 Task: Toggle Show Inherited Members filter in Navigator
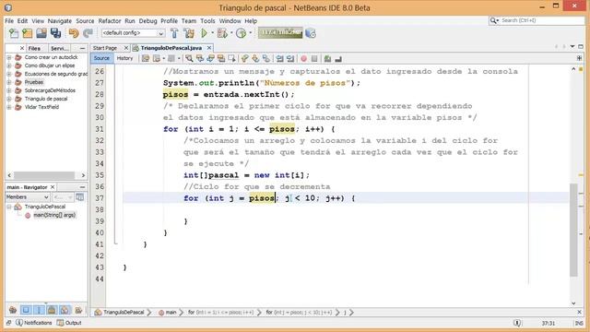tap(13, 310)
